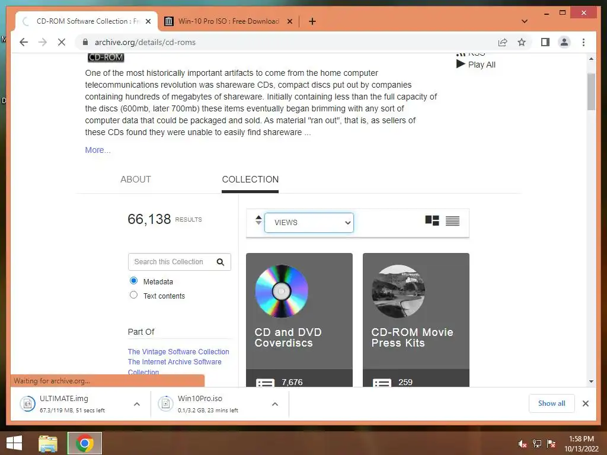The width and height of the screenshot is (607, 455).
Task: Expand description with More link
Action: [x=98, y=150]
